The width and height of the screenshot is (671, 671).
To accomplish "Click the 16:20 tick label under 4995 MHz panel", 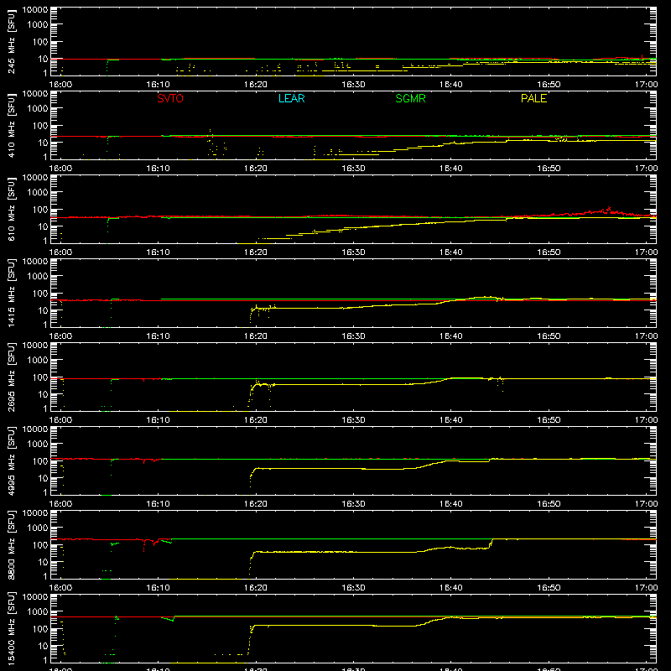I will coord(256,504).
